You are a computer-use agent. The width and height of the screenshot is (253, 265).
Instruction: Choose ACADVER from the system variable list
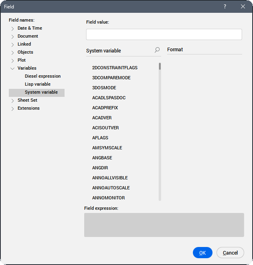coord(102,118)
